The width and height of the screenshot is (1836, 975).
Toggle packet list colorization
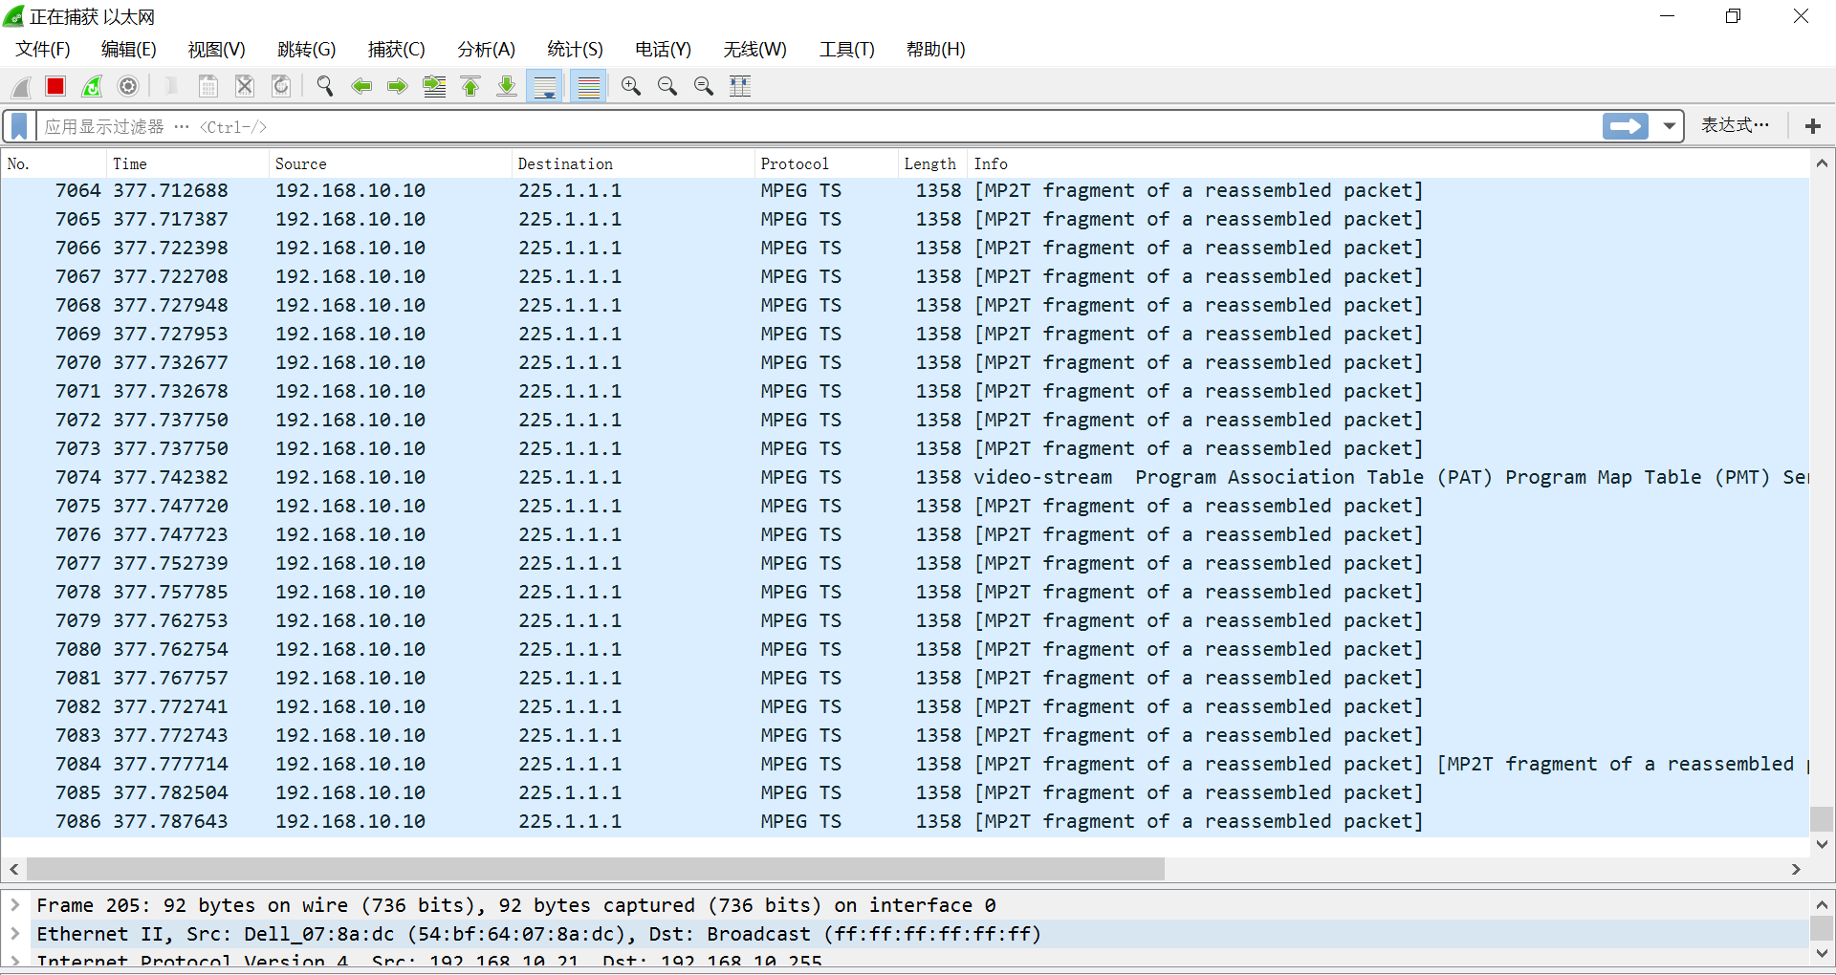(x=589, y=87)
